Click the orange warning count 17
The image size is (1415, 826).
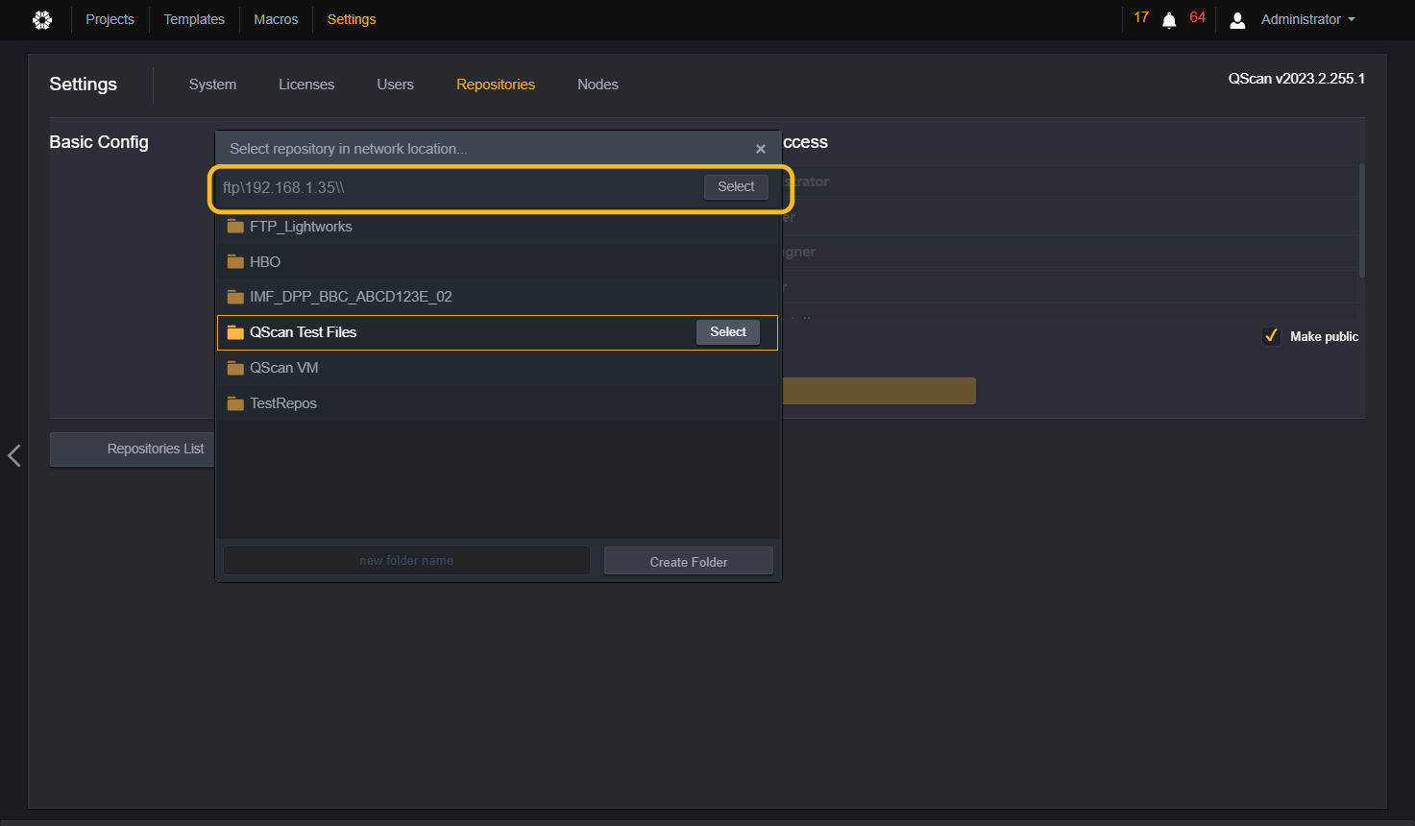1141,17
